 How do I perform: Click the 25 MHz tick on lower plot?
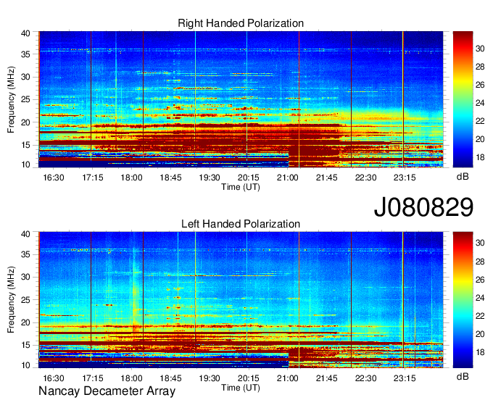(x=25, y=300)
